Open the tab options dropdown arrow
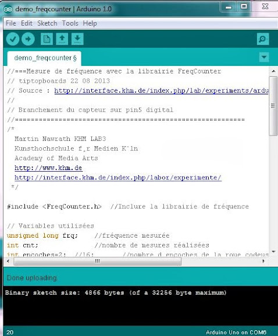Screen dimensions: 278x336 click(x=264, y=57)
